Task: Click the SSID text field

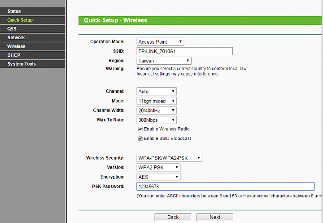Action: pyautogui.click(x=184, y=51)
